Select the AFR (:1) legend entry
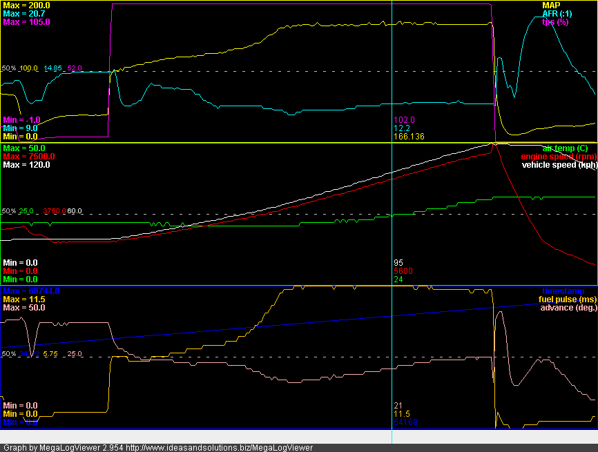The image size is (598, 452). pos(558,13)
